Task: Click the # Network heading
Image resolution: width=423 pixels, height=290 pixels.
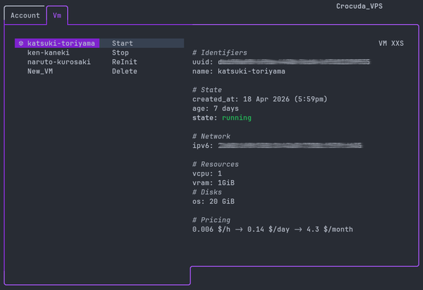Action: click(x=211, y=136)
